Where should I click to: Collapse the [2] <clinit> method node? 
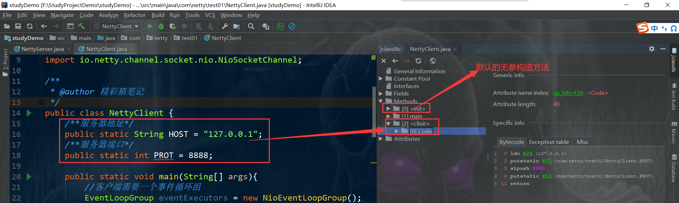(388, 124)
